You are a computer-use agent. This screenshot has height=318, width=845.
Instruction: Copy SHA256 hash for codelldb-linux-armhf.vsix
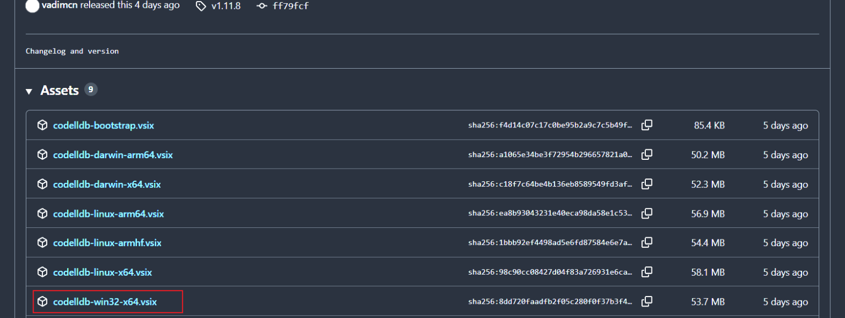pyautogui.click(x=647, y=243)
